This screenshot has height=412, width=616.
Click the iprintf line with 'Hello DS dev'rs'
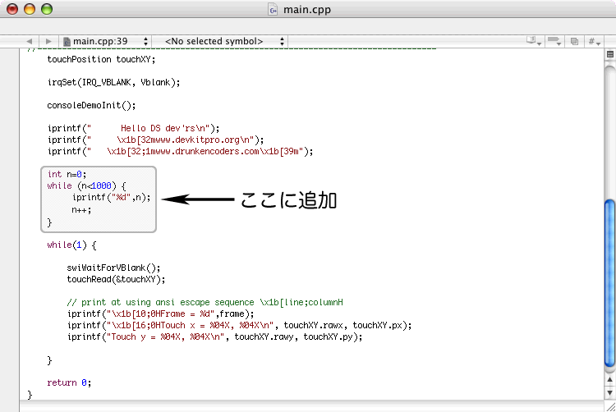click(133, 128)
